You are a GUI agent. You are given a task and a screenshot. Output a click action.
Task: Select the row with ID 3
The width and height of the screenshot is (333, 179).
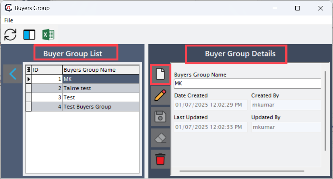coord(83,97)
